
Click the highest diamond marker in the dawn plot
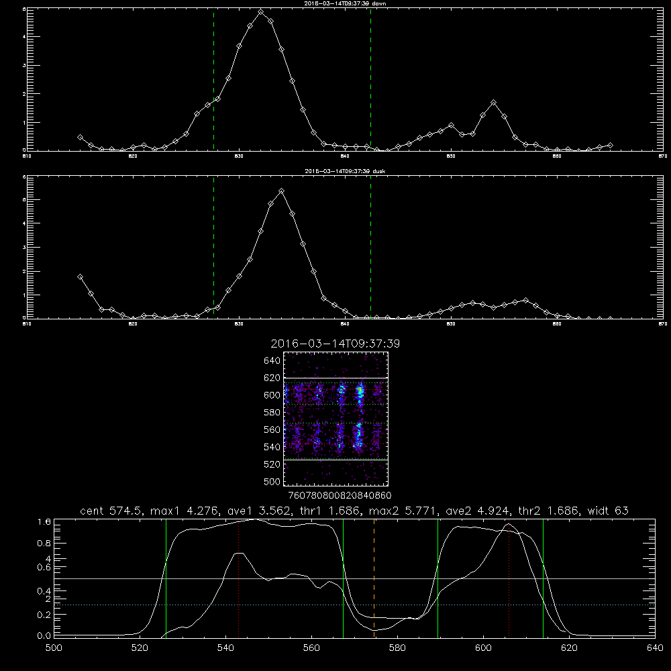point(260,12)
